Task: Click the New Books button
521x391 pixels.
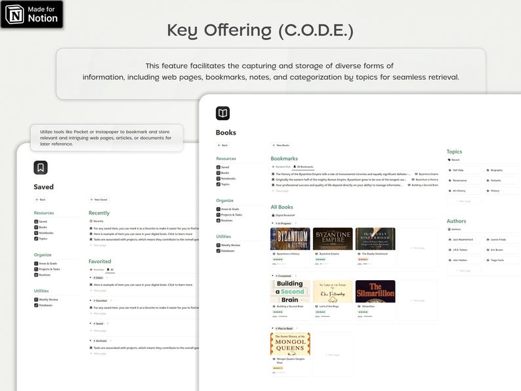Action: pyautogui.click(x=281, y=145)
